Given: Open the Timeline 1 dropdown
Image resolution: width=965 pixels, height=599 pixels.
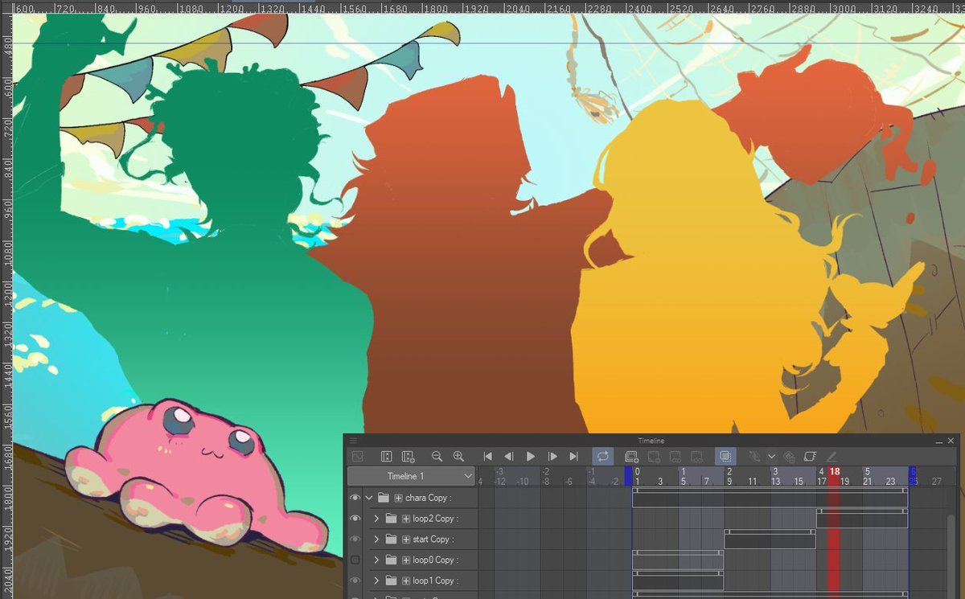Looking at the screenshot, I should tap(411, 476).
